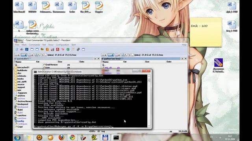Click cmd window scrollbar down arrow
Screen dimensions: 252x141
click(149, 126)
